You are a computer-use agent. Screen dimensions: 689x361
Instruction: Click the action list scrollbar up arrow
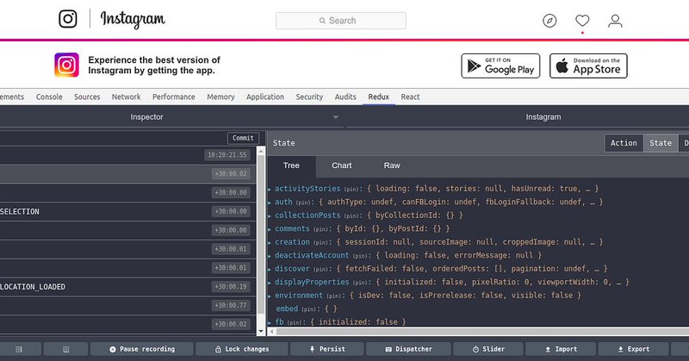(261, 152)
